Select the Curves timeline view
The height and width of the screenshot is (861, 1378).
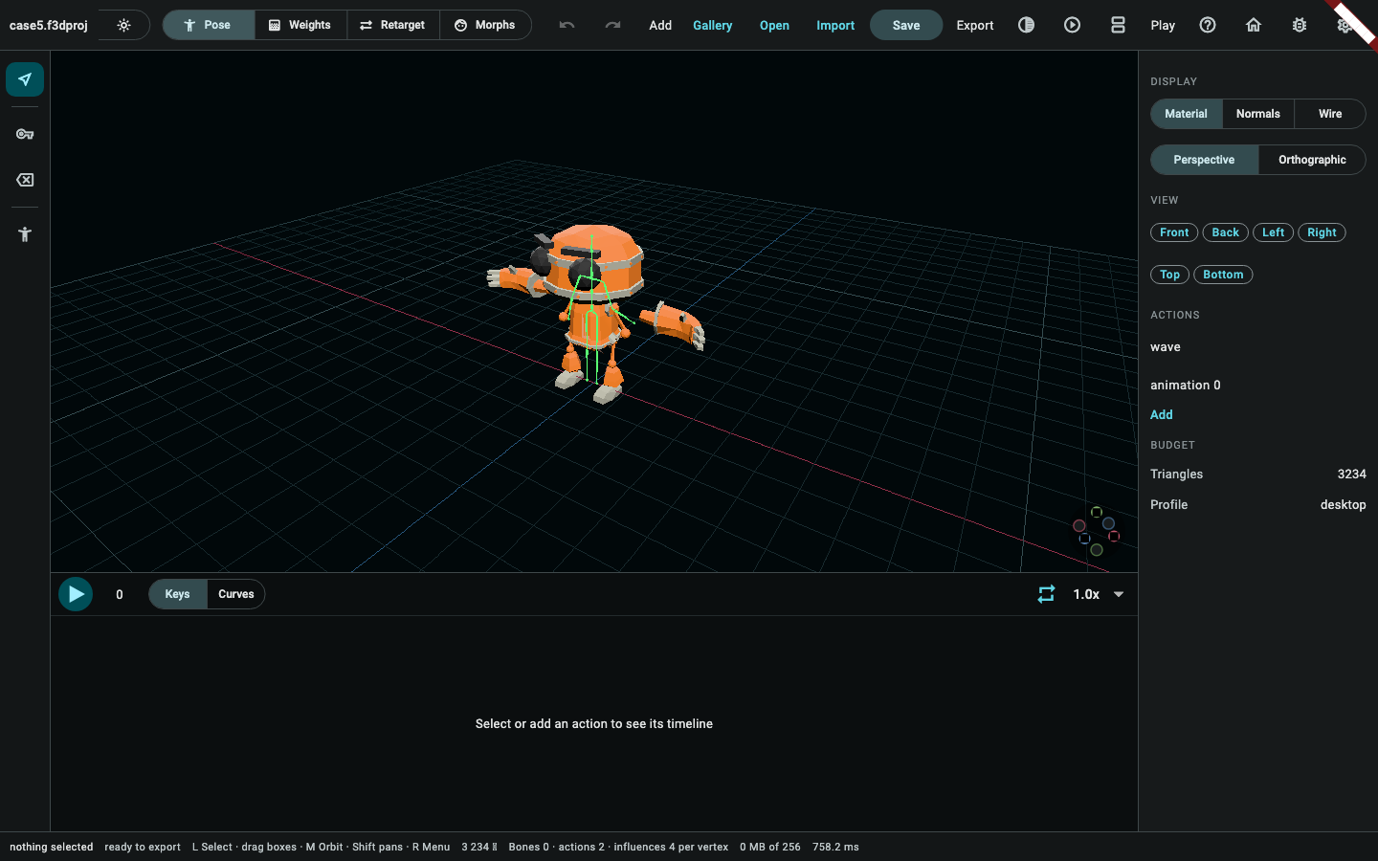point(235,594)
